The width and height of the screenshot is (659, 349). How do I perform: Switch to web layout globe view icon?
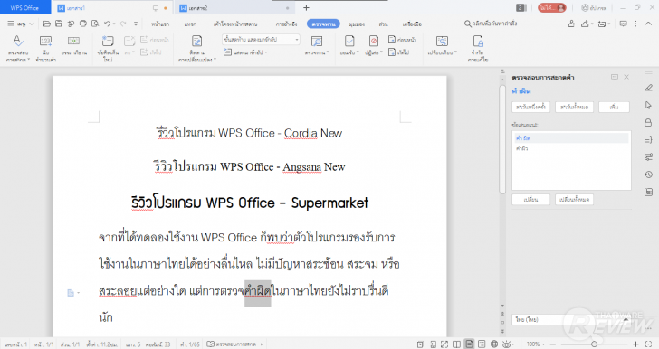494,344
